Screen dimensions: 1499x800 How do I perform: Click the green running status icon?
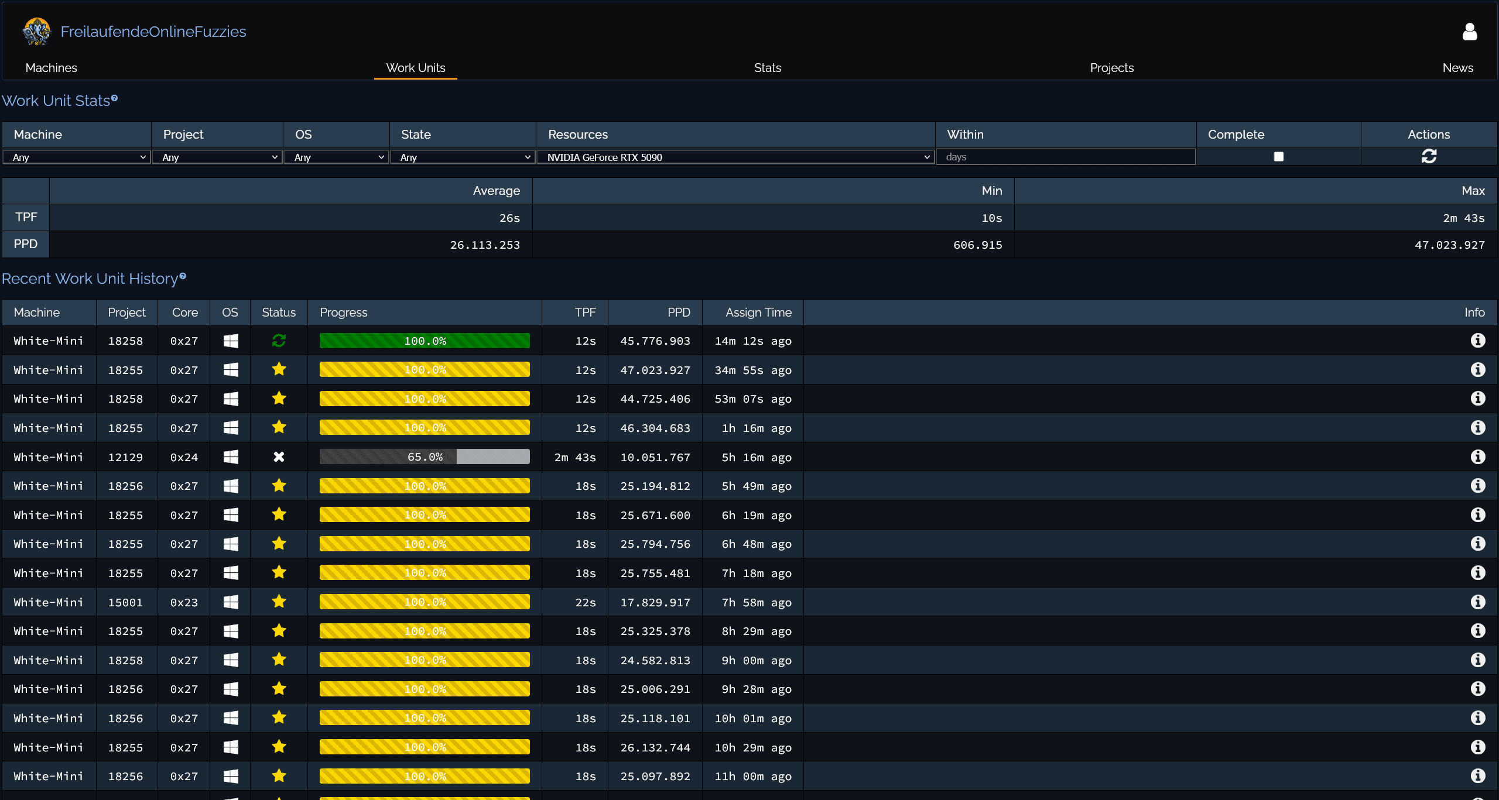pyautogui.click(x=279, y=341)
